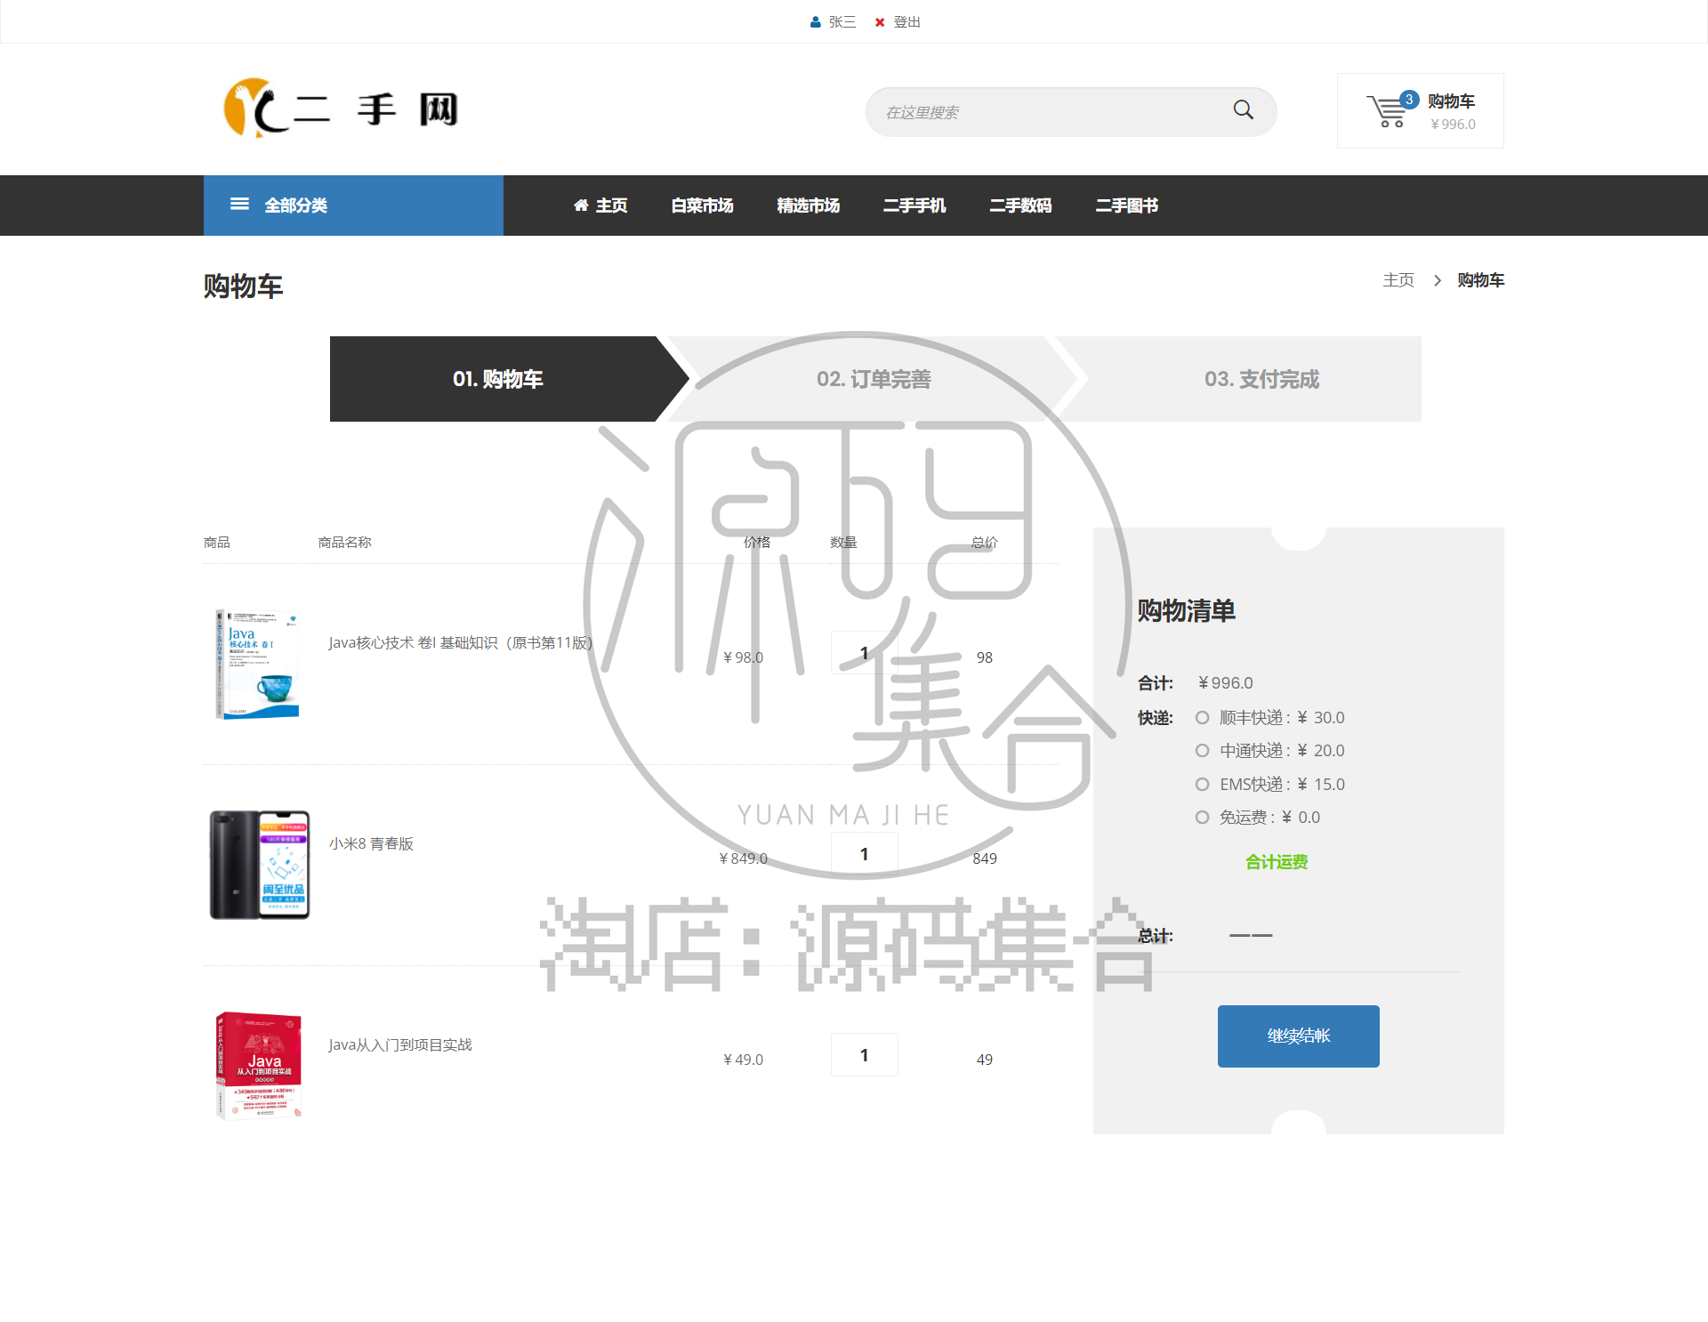Image resolution: width=1708 pixels, height=1322 pixels.
Task: Click the 登出 link
Action: coord(906,22)
